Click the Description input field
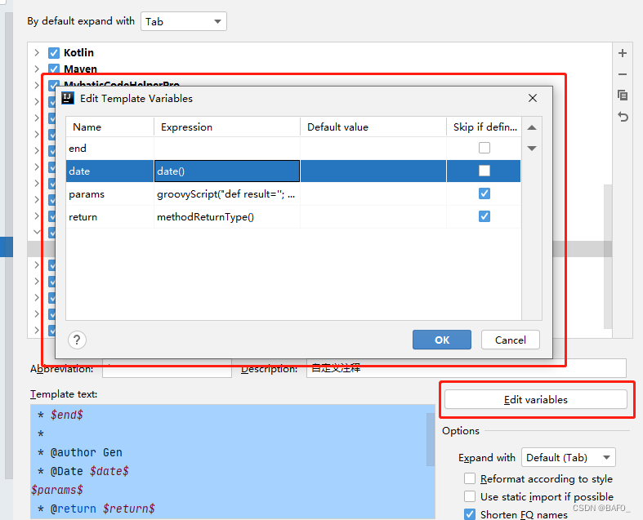This screenshot has width=643, height=520. (x=467, y=368)
